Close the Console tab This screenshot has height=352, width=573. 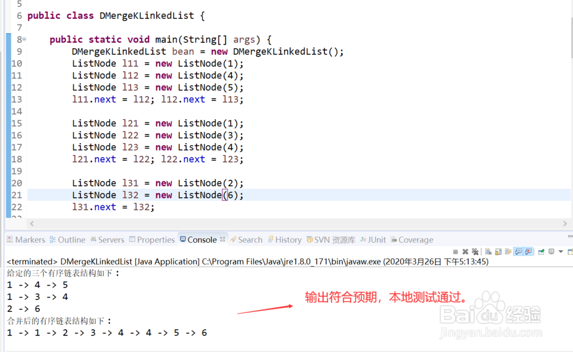point(222,239)
